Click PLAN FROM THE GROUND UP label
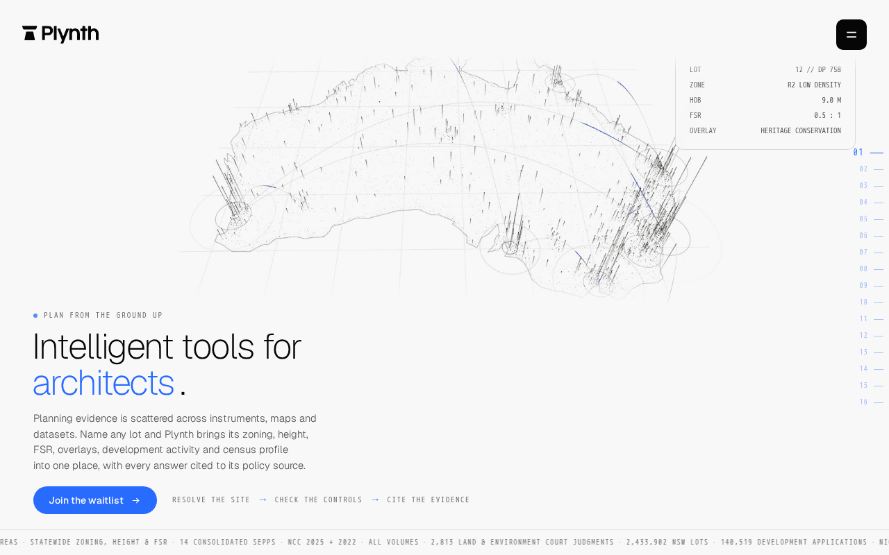889x555 pixels. [103, 316]
